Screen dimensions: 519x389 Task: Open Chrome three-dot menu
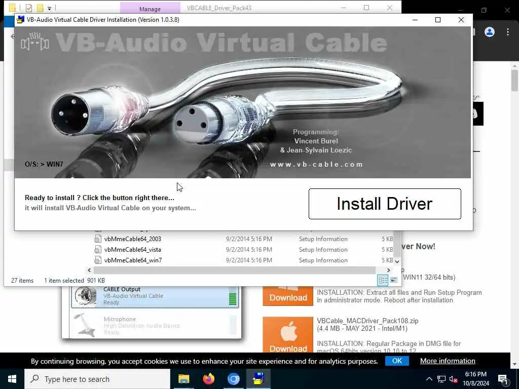(x=508, y=32)
